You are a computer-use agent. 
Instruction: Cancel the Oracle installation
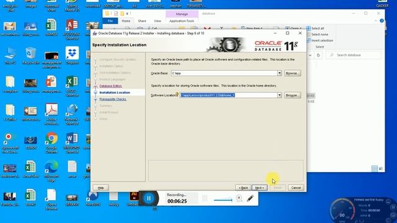[x=296, y=188]
